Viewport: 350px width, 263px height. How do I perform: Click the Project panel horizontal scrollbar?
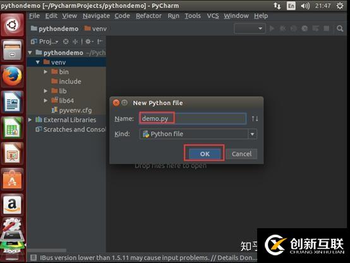[x=47, y=250]
